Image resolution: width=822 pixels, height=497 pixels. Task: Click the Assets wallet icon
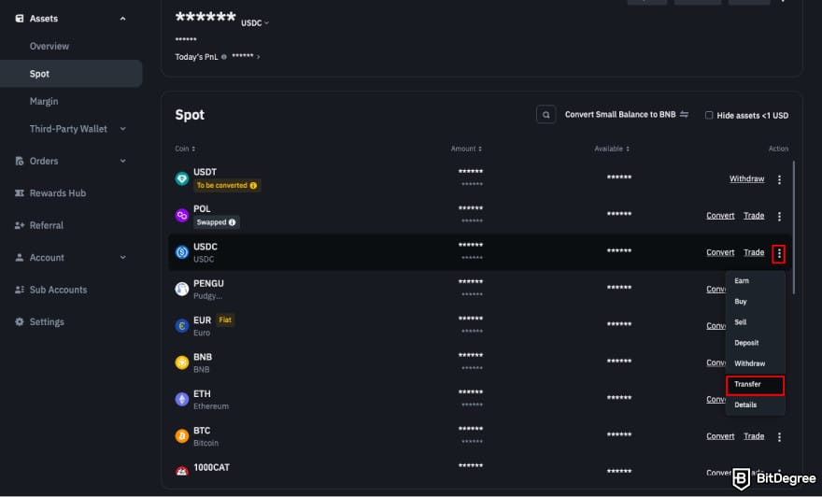20,19
